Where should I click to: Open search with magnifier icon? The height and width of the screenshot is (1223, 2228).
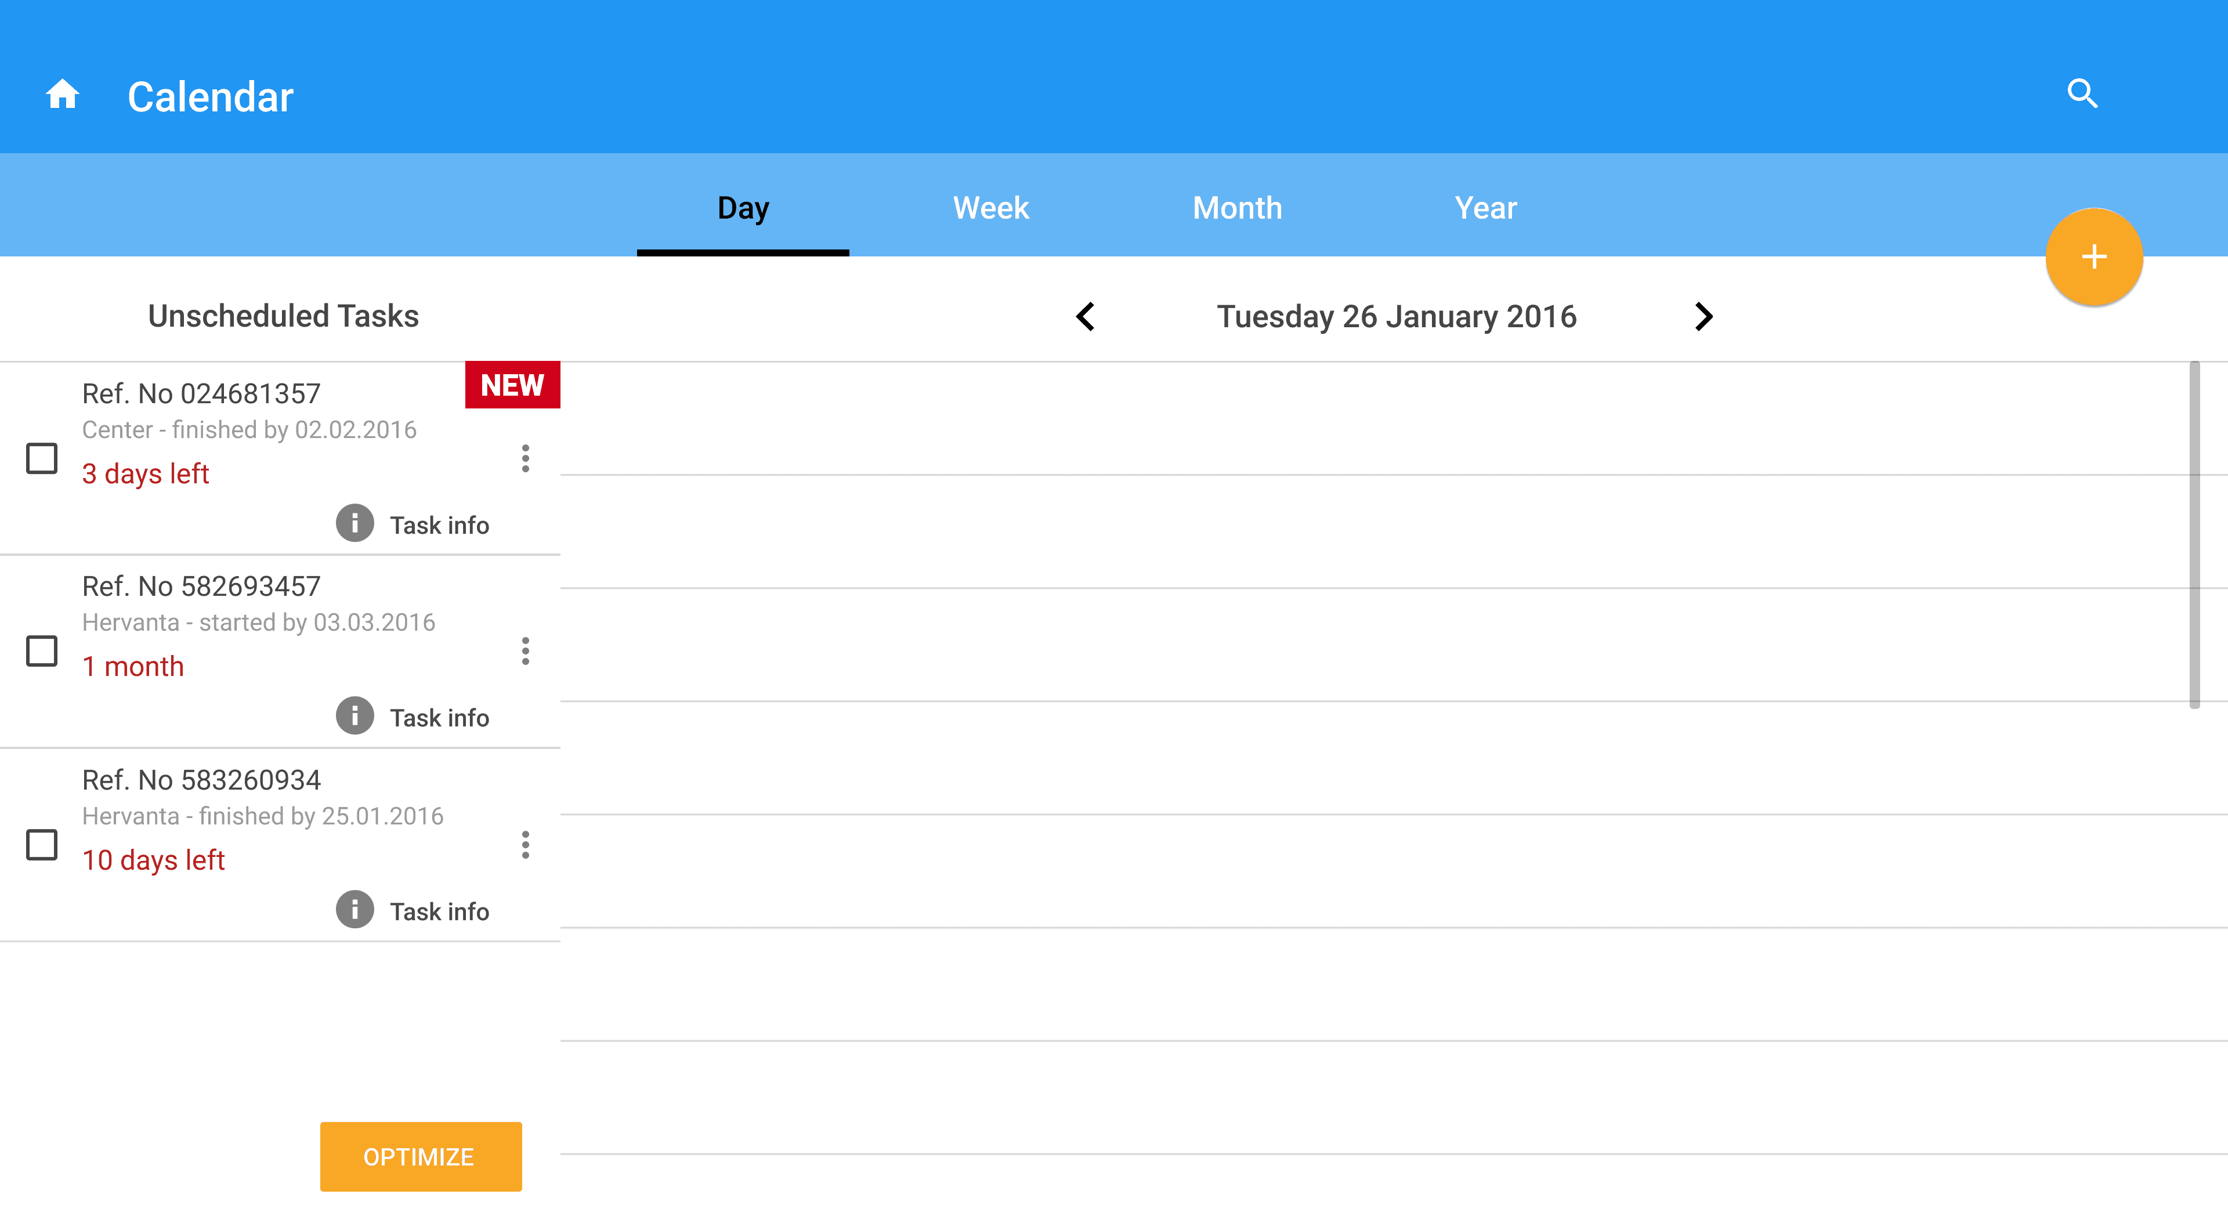click(2082, 93)
